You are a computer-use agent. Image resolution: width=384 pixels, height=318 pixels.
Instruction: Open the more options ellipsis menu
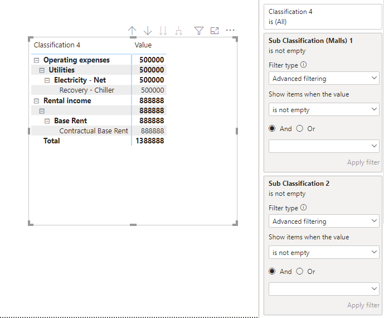[x=230, y=30]
